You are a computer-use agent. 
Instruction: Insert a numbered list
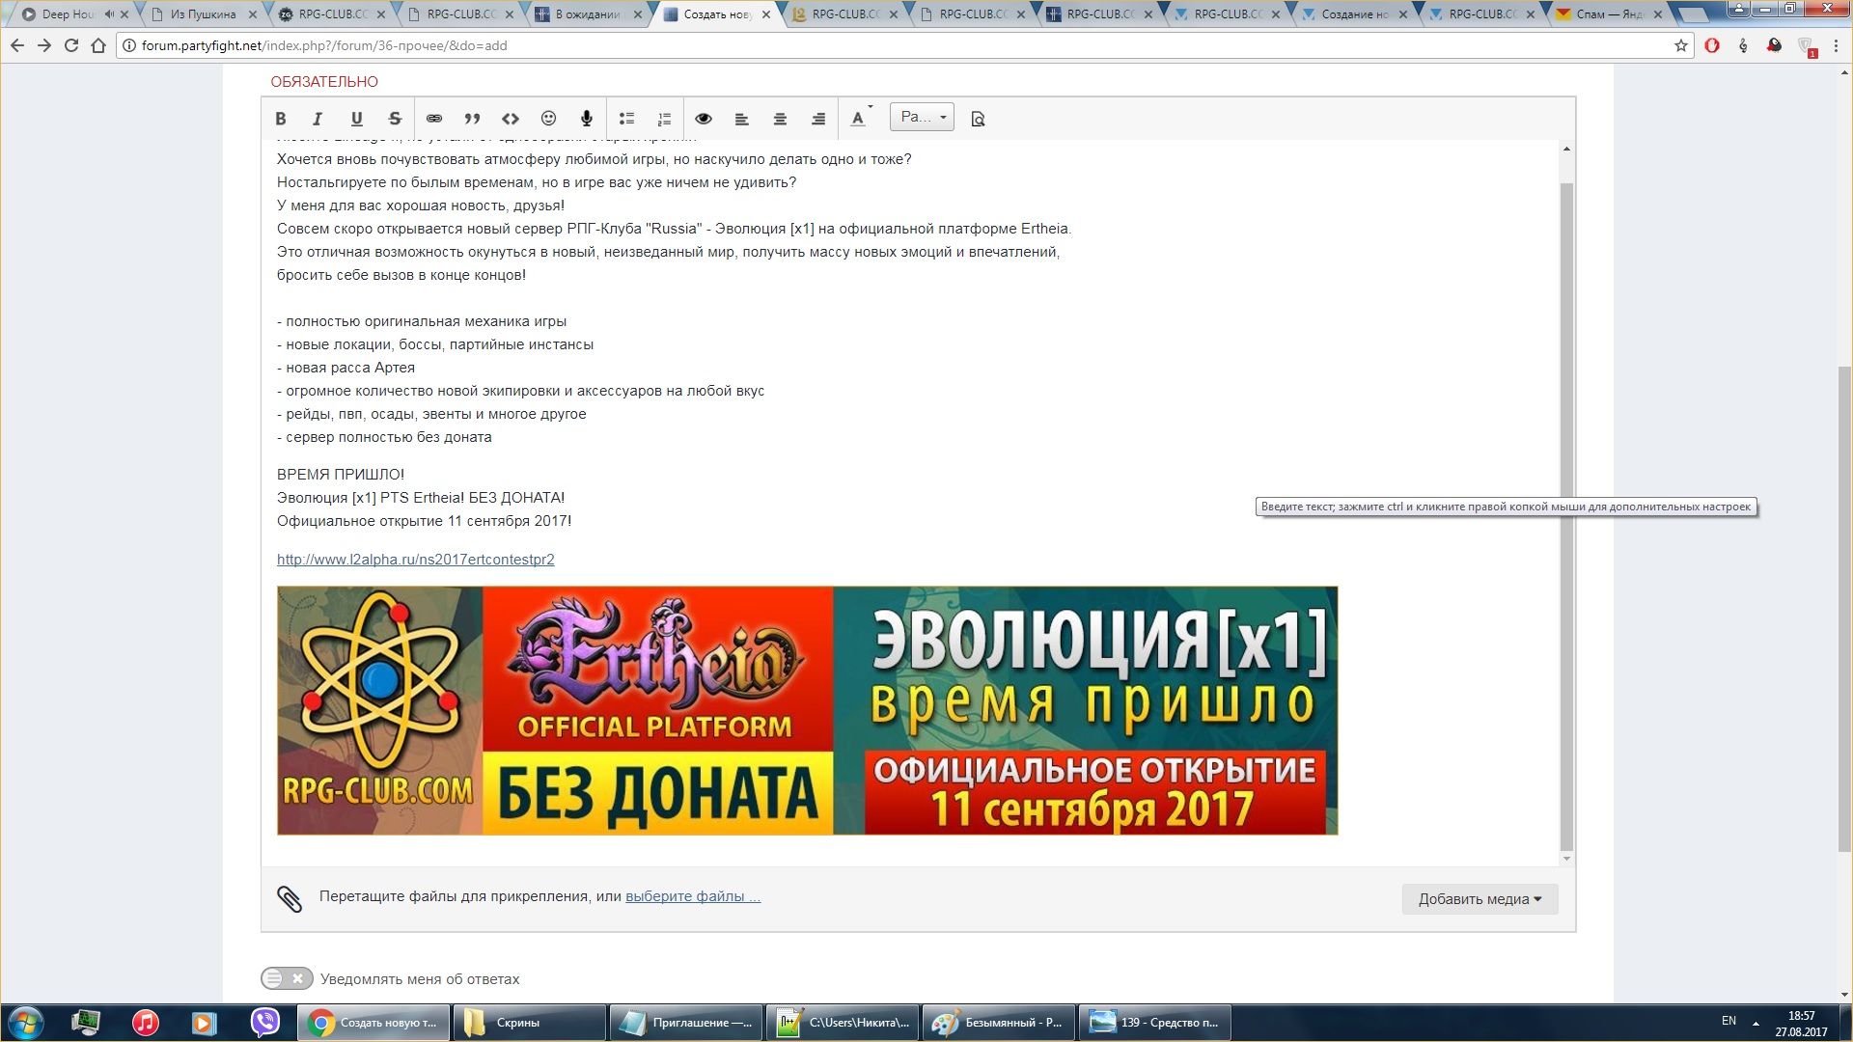[664, 119]
